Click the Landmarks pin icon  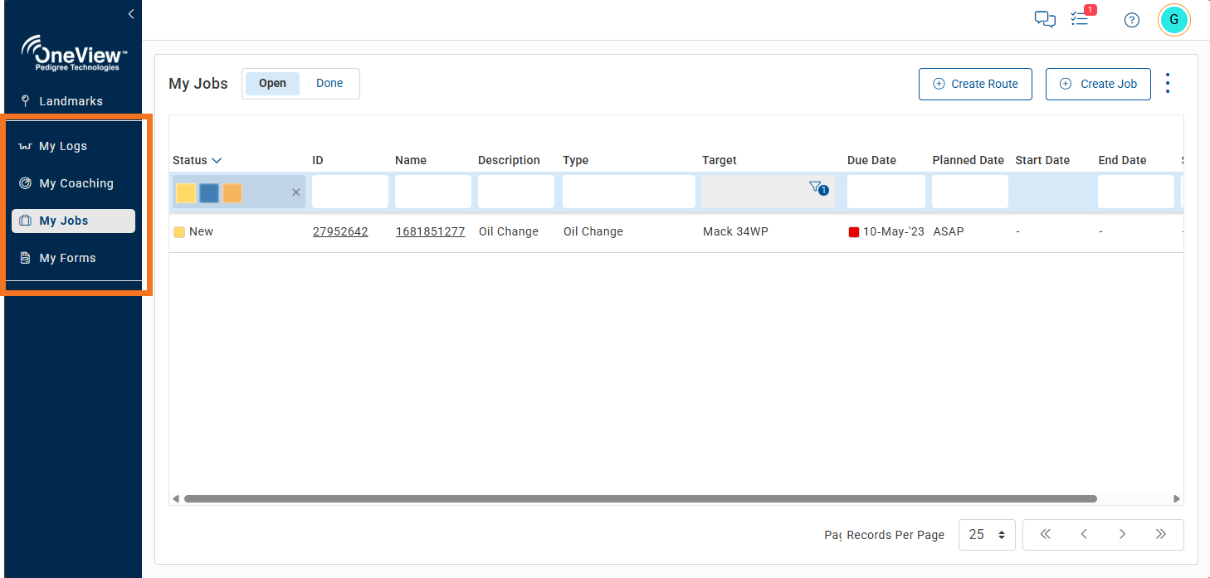25,101
